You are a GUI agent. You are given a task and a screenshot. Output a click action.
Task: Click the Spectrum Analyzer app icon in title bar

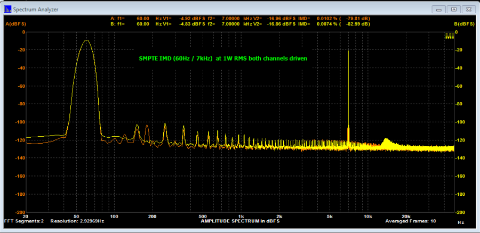click(7, 10)
